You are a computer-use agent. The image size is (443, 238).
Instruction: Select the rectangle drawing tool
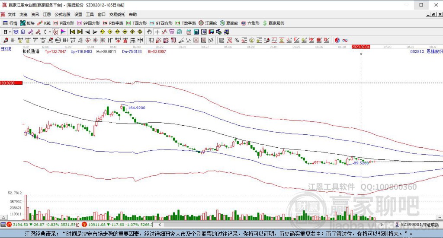tap(151, 40)
